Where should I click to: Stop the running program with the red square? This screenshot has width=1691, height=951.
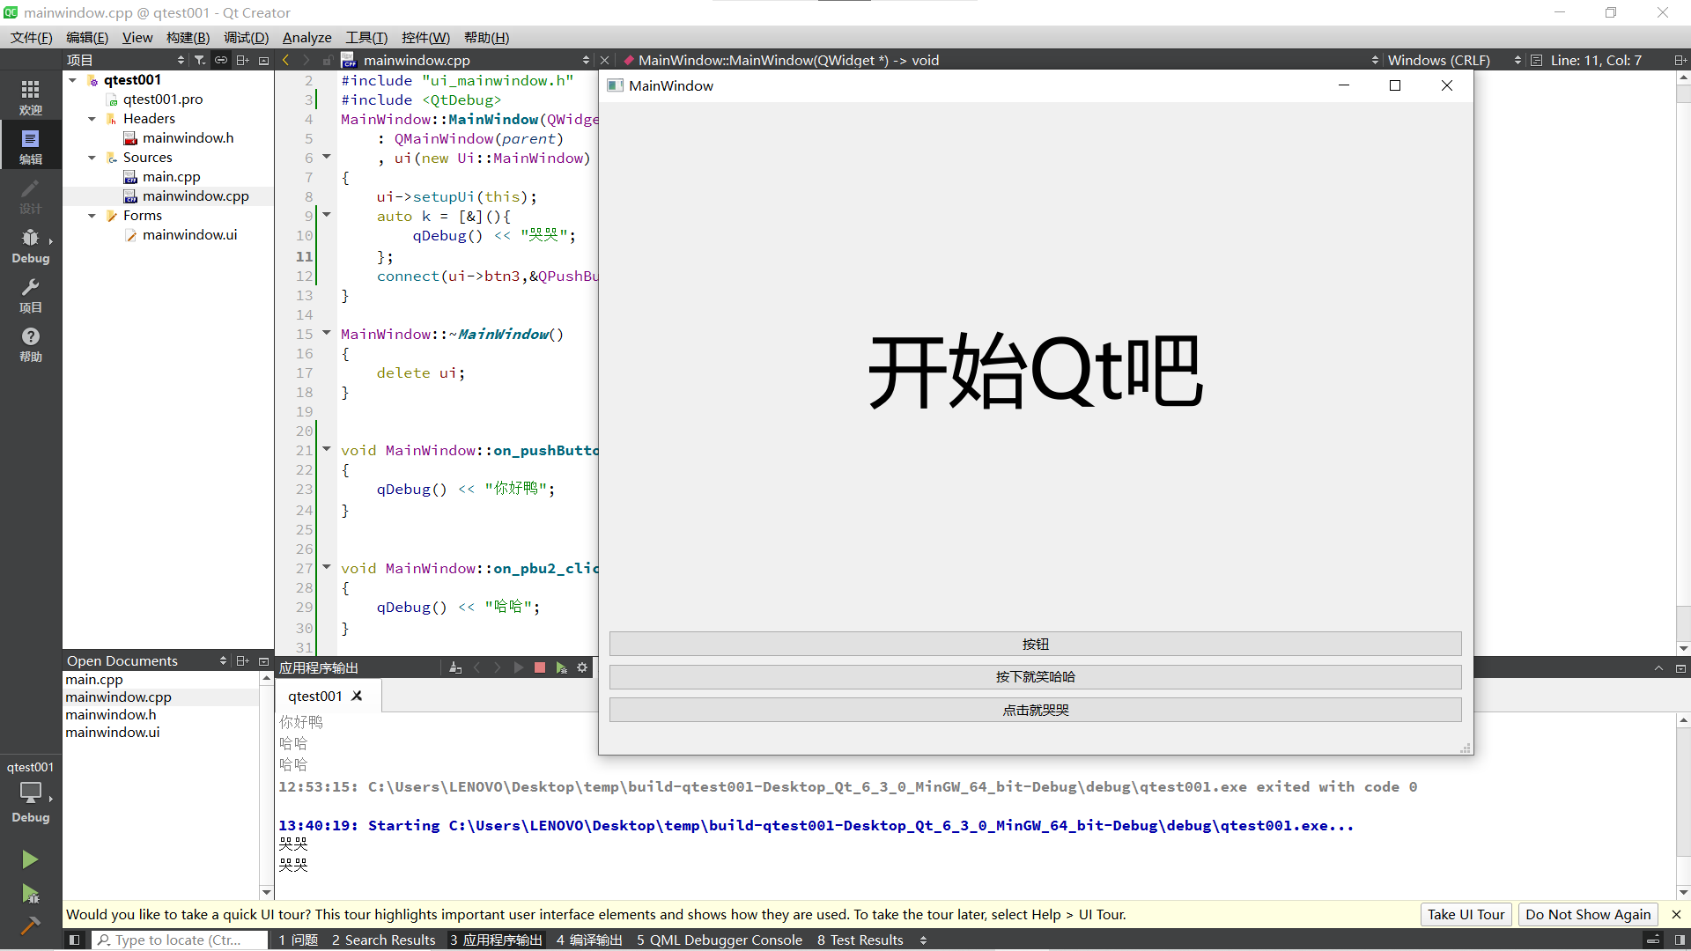coord(540,668)
